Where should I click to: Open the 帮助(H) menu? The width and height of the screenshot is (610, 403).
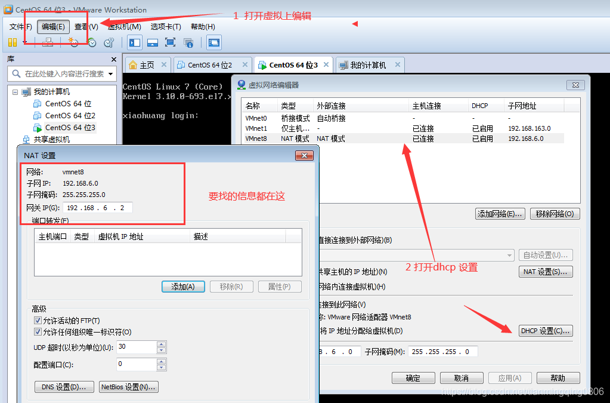(203, 26)
